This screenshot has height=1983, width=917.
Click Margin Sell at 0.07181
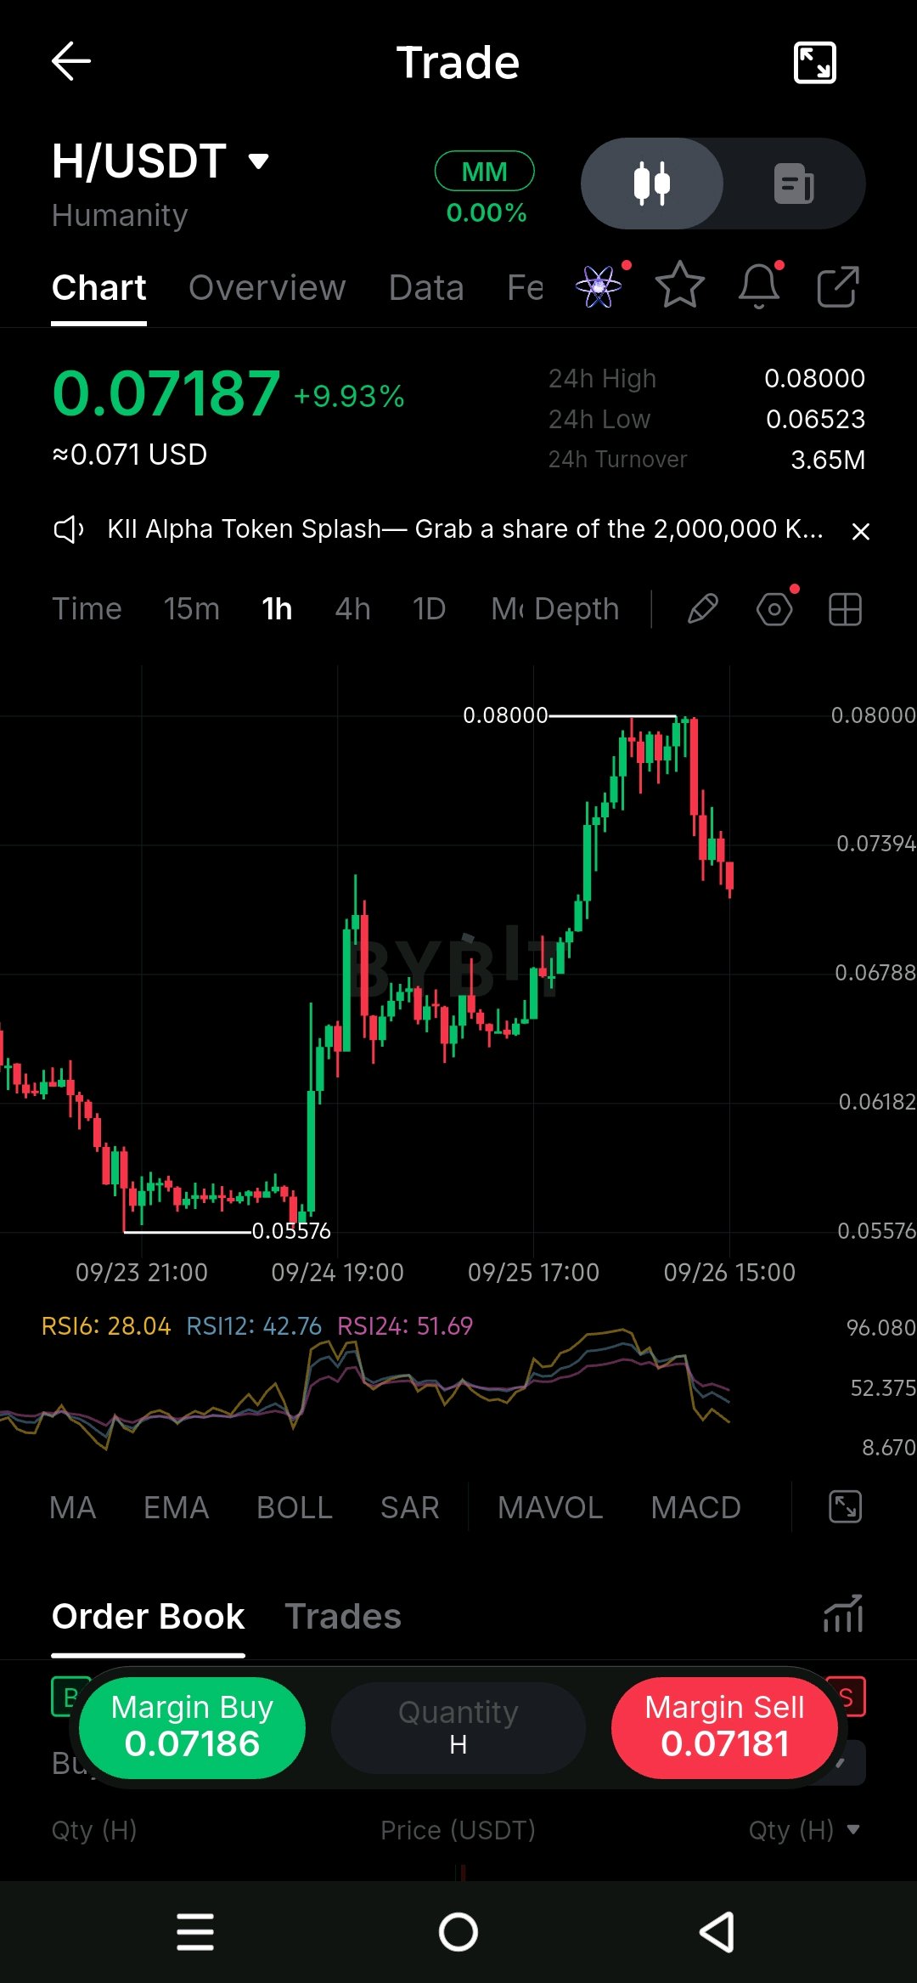[x=724, y=1727]
